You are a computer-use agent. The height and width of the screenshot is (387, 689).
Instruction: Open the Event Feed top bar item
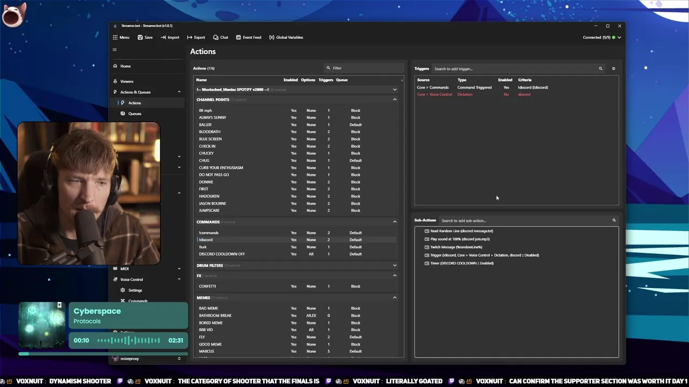(x=249, y=38)
